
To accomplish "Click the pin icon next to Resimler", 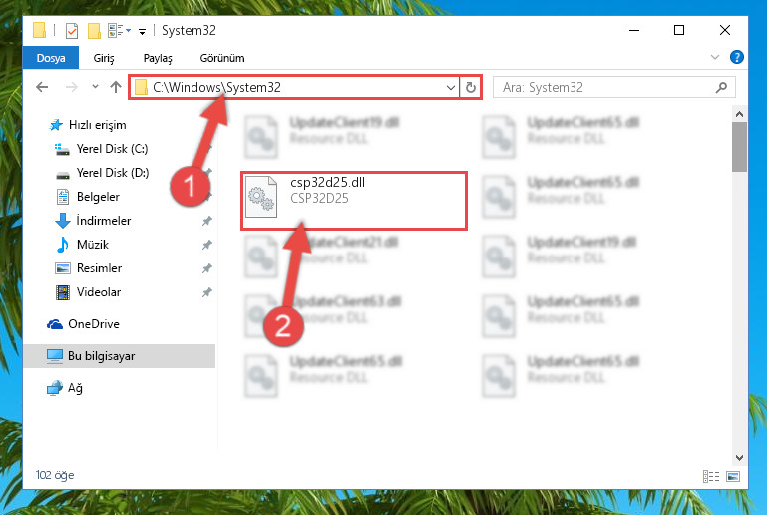I will coord(207,268).
